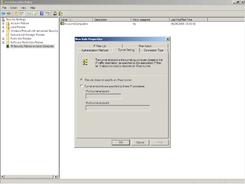This screenshot has width=245, height=184.
Task: Expand the Local Policies tree node
Action: pyautogui.click(x=3, y=27)
